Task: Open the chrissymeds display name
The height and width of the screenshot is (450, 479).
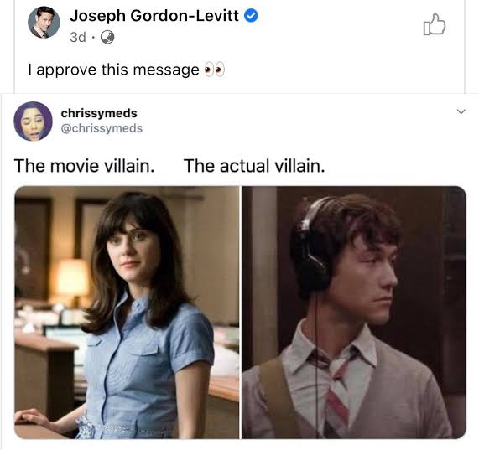Action: coord(99,113)
